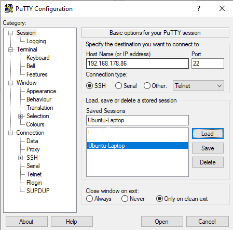The image size is (233, 230).
Task: Select Ubuntu-Laptop in saved sessions list
Action: [x=138, y=146]
